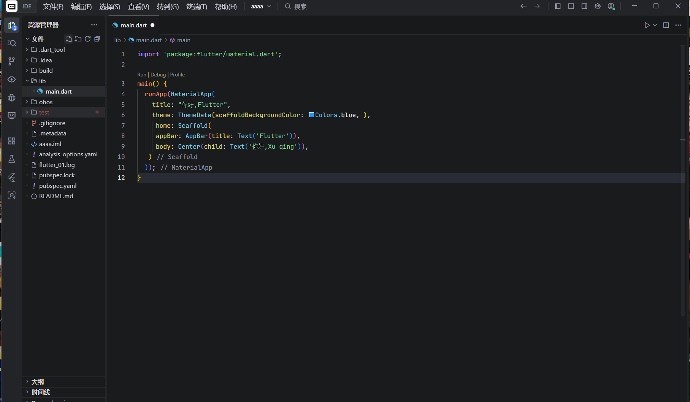Click the New Folder icon in explorer
The height and width of the screenshot is (402, 690).
[78, 39]
